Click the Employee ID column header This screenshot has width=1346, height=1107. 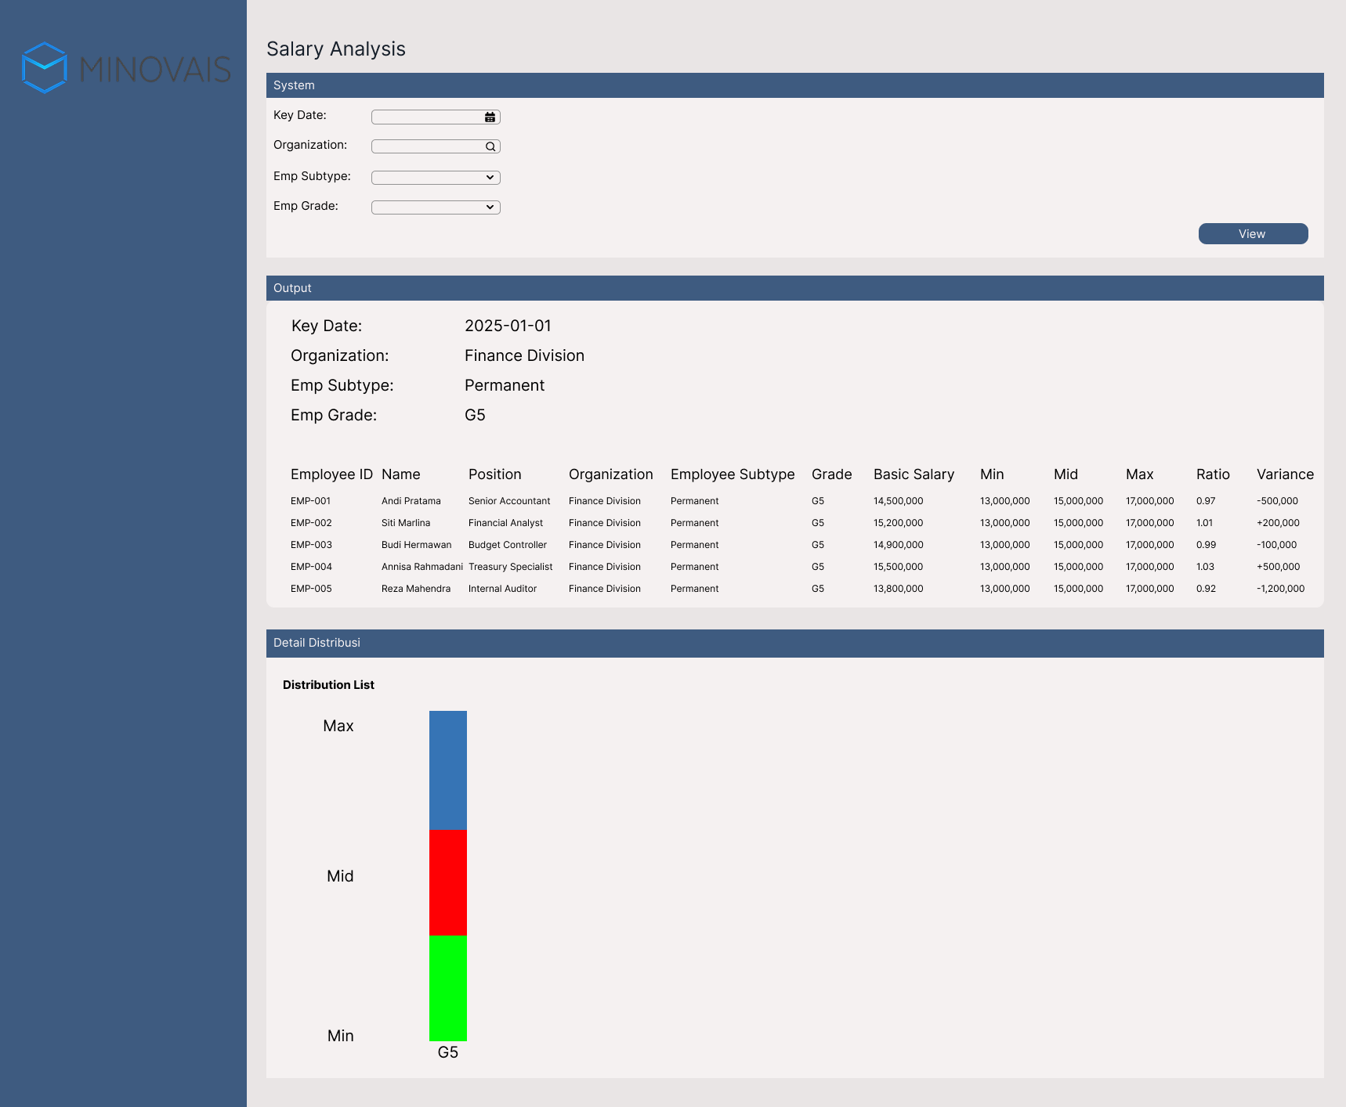point(331,474)
